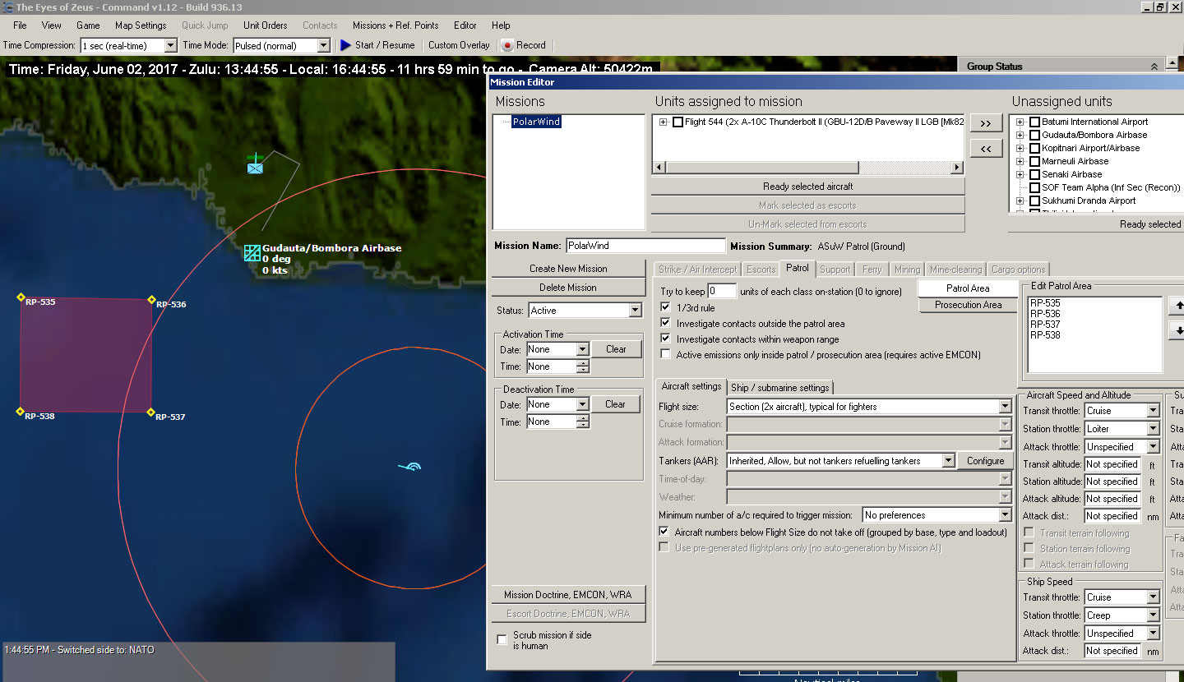This screenshot has height=682, width=1184.
Task: Select RP-536 in Edit Patrol Area list
Action: (x=1045, y=314)
